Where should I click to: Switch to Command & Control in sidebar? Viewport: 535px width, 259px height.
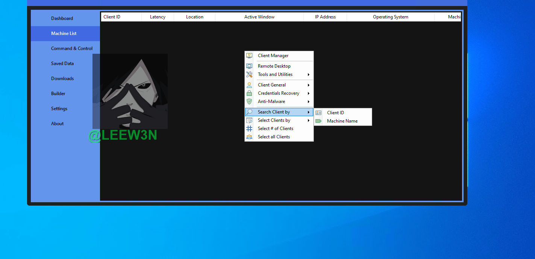pos(72,48)
